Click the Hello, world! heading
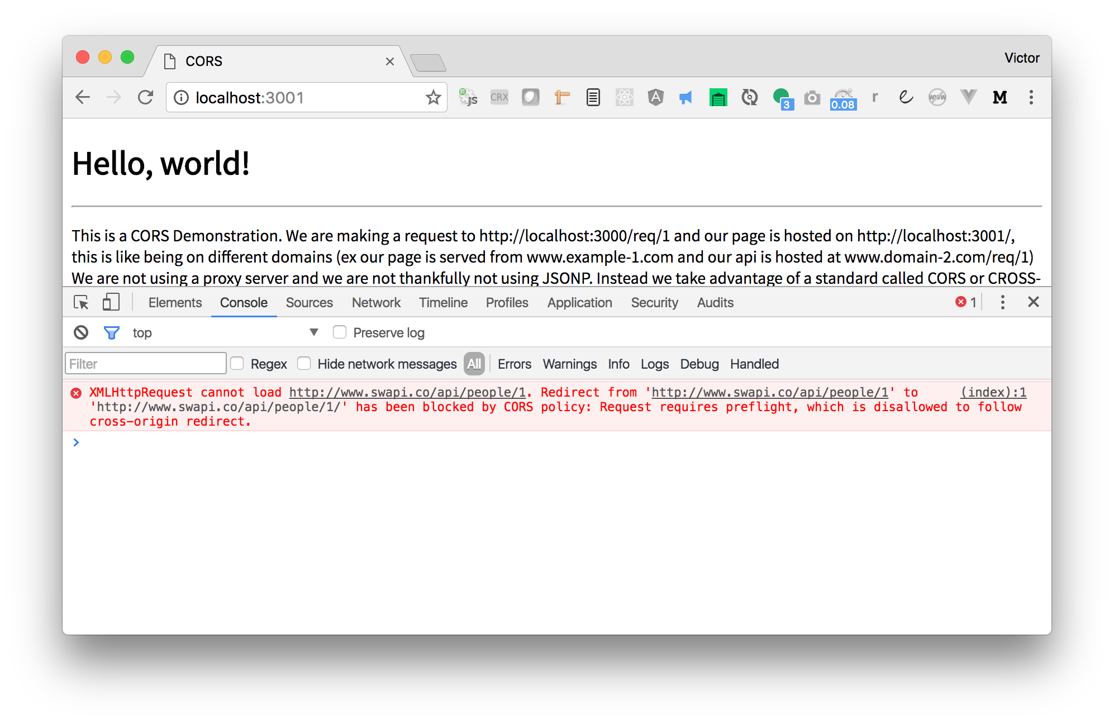 coord(161,164)
